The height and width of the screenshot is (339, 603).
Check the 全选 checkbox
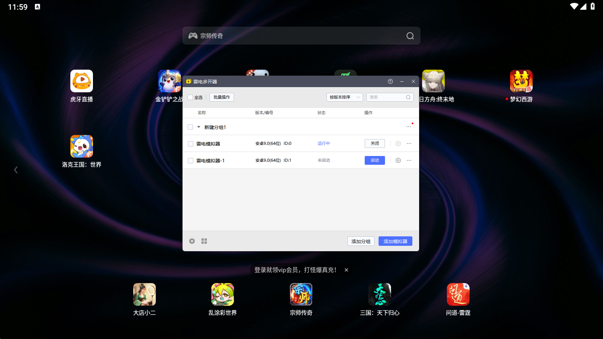(190, 97)
